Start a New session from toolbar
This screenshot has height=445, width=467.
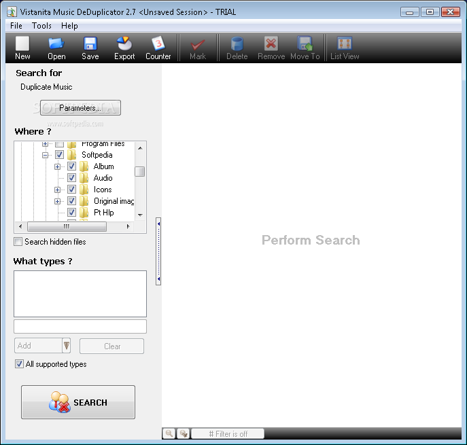(x=22, y=48)
